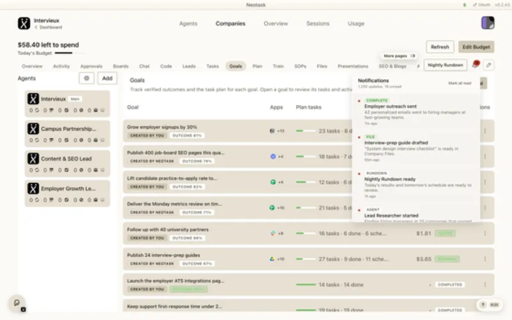Click COMPLETED status on ATS integrations goal
This screenshot has width=512, height=320.
[x=450, y=285]
